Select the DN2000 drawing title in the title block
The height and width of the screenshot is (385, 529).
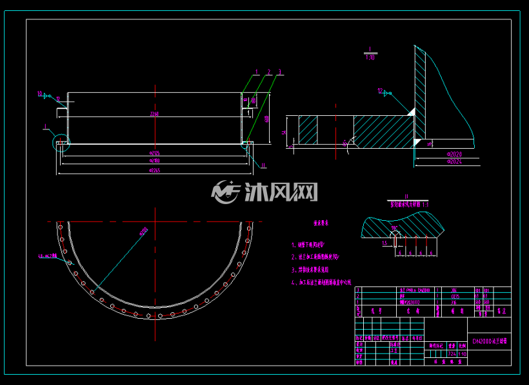(490, 341)
